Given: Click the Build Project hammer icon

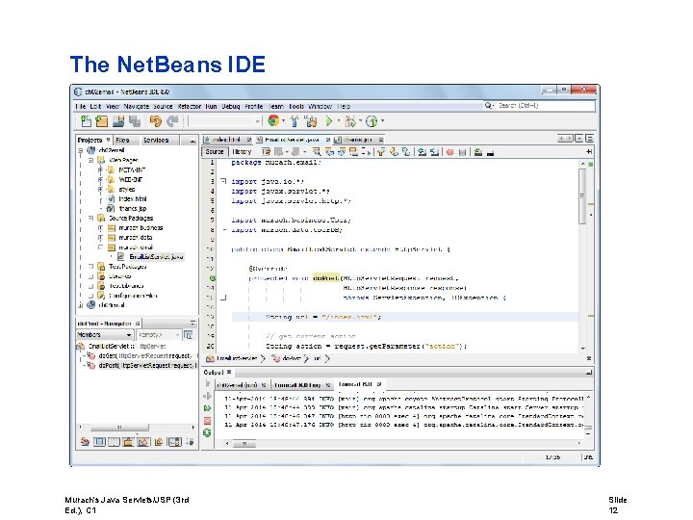Looking at the screenshot, I should point(295,120).
